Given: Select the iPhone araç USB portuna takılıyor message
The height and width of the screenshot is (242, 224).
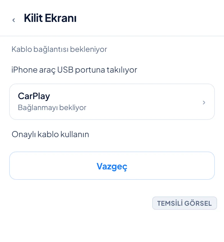Looking at the screenshot, I should click(74, 70).
